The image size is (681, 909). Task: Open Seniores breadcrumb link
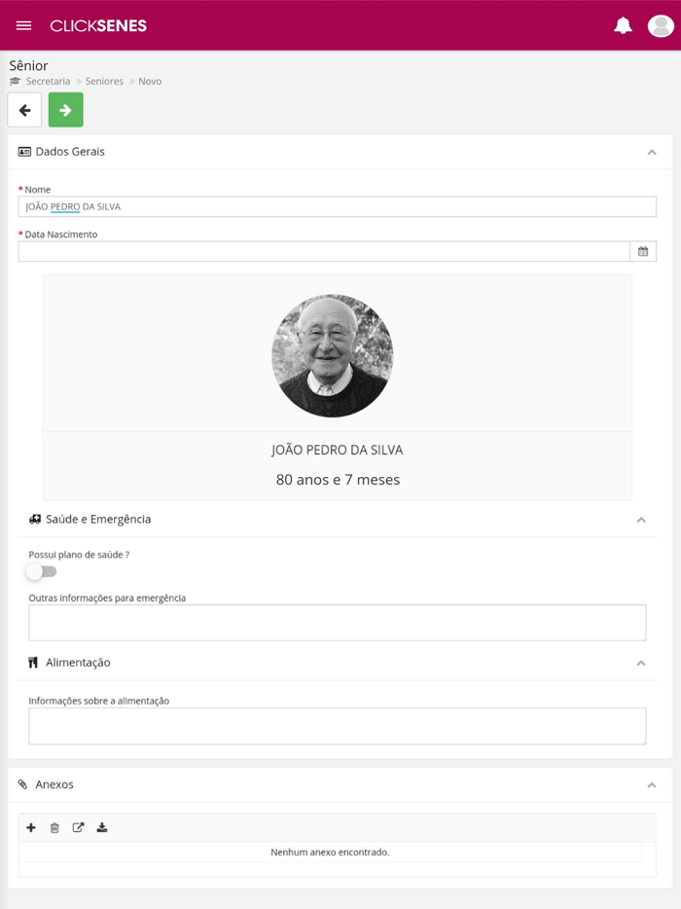pos(104,81)
